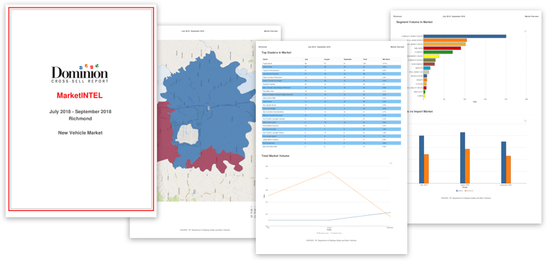Click the New Vehicle Market heading on cover

pyautogui.click(x=80, y=133)
